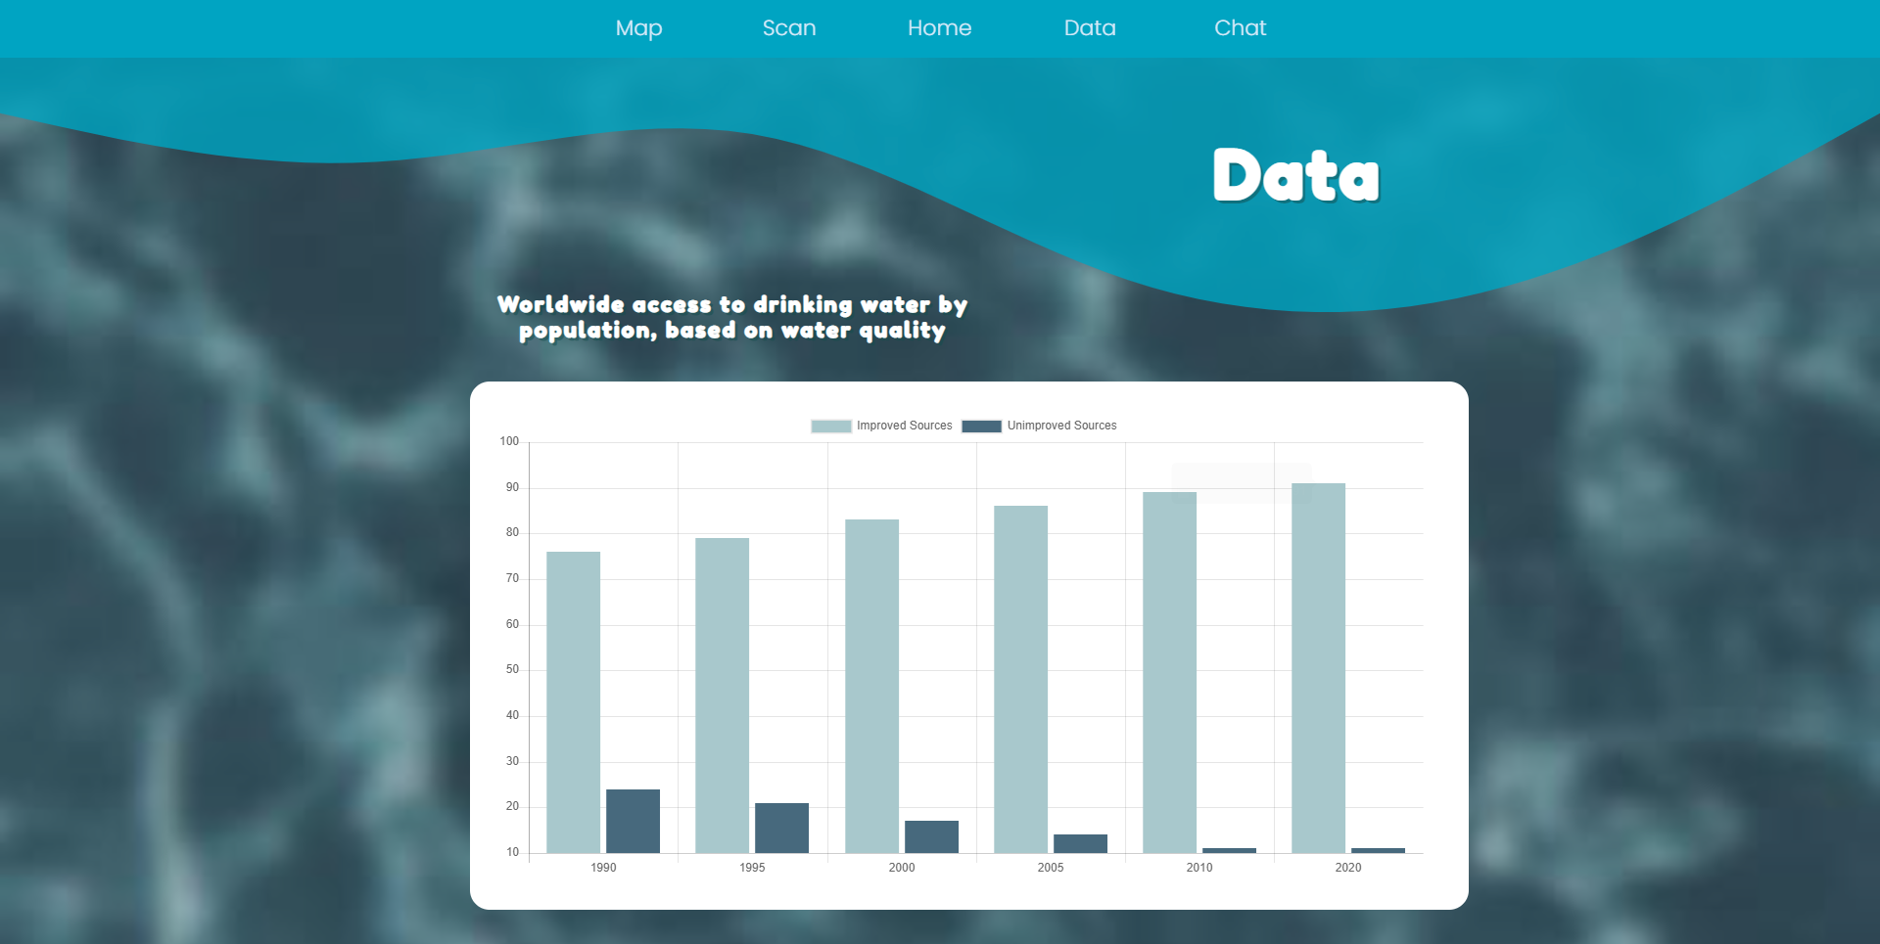
Task: Click the Worldwide access to drinking water title
Action: coord(732,317)
